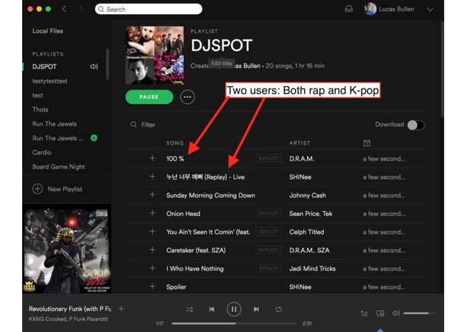Open artist D.R.A.M. in 100 % row
This screenshot has width=467, height=332.
pyautogui.click(x=302, y=159)
